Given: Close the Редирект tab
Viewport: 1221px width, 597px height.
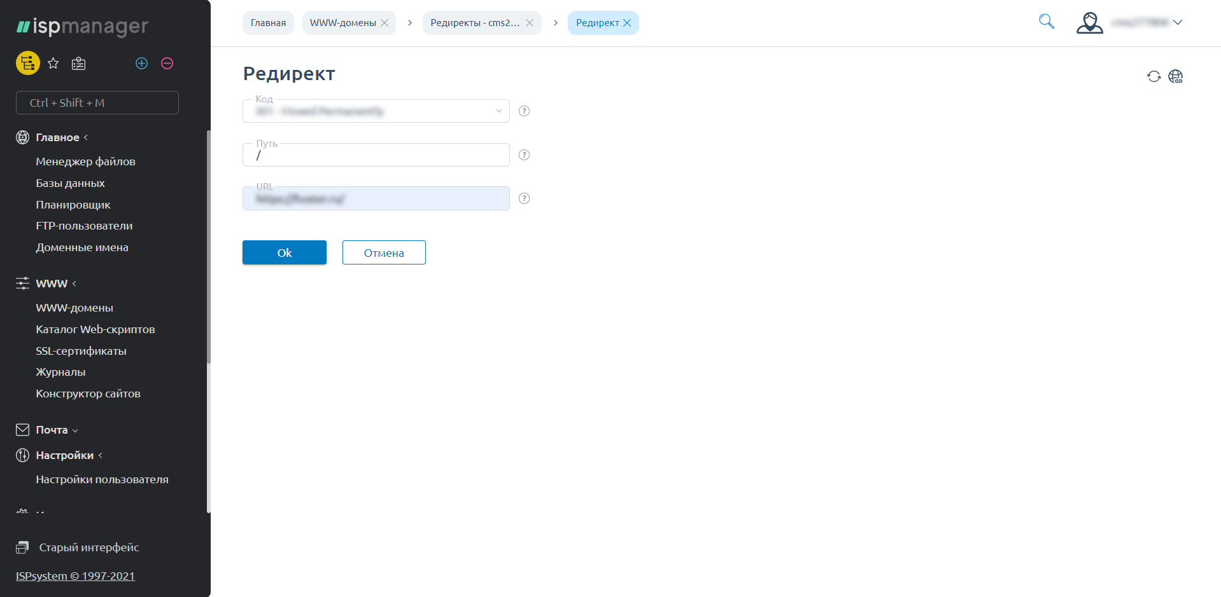Looking at the screenshot, I should [627, 23].
